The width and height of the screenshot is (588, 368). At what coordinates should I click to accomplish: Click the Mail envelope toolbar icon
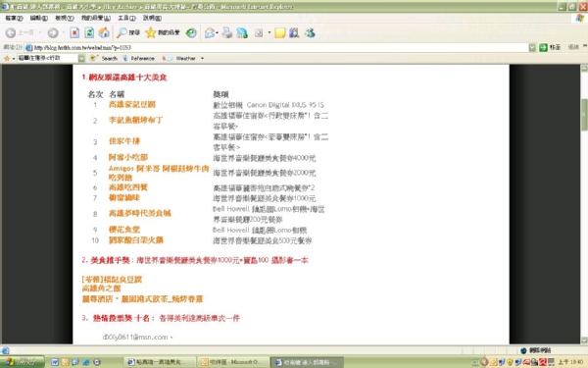tap(210, 33)
